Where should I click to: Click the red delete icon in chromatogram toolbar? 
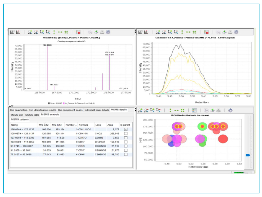(x=206, y=32)
